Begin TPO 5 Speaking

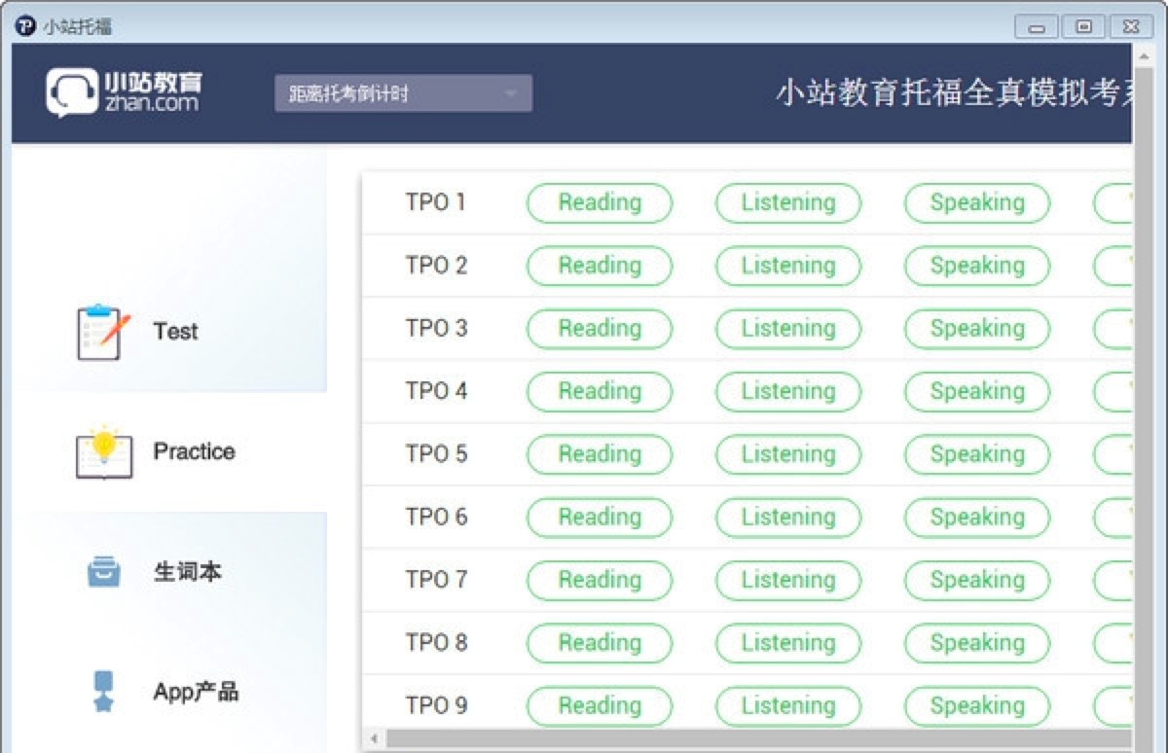point(977,454)
